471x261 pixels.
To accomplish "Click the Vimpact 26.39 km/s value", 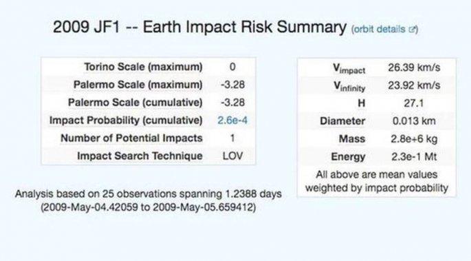I will [x=414, y=67].
